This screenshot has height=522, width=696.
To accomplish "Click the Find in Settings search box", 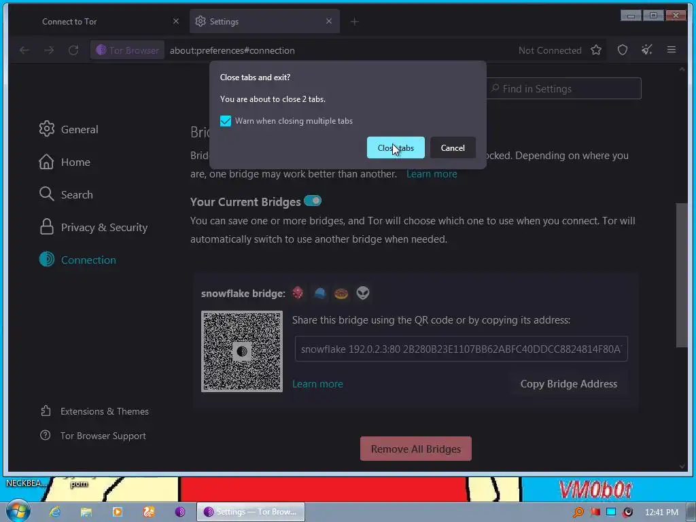I will point(563,89).
